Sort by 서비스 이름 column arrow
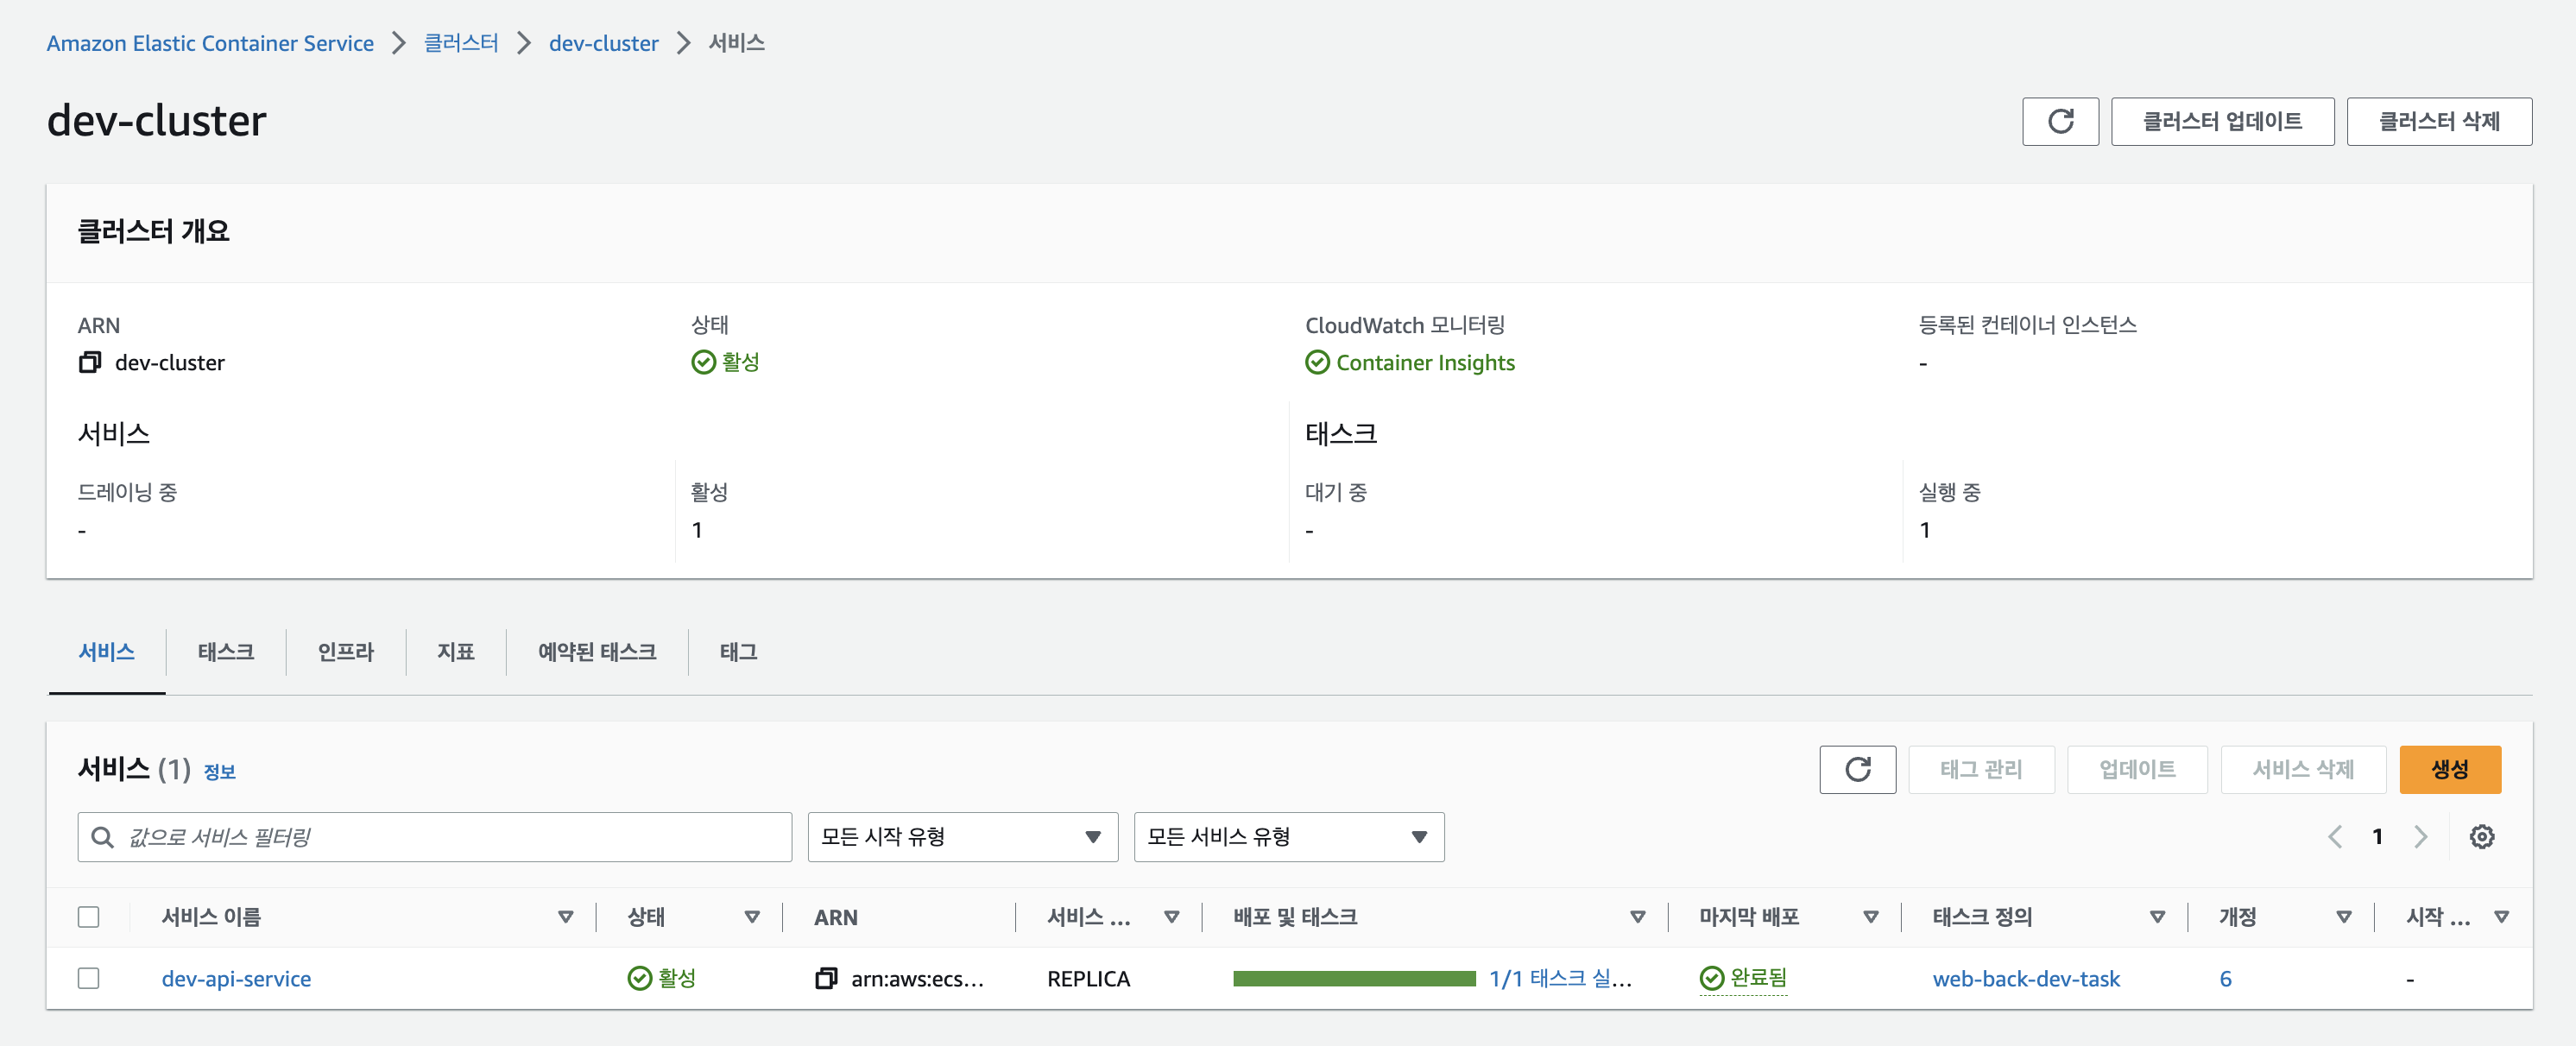 pos(565,916)
